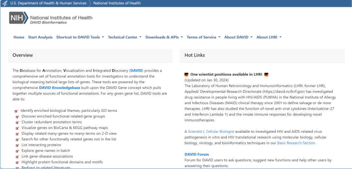Click the NIH logo badge
The height and width of the screenshot is (169, 352).
pyautogui.click(x=19, y=18)
